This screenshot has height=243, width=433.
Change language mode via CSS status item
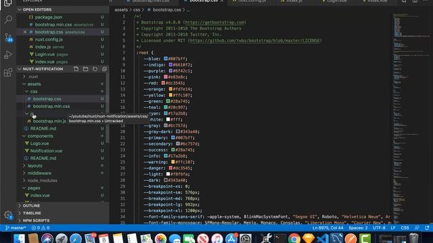point(405,228)
